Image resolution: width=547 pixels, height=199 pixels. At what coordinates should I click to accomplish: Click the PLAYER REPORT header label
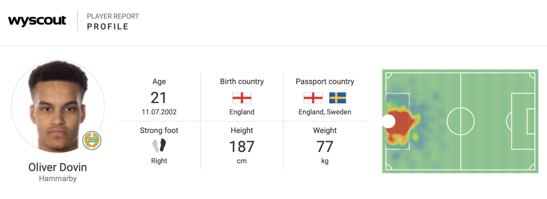click(113, 16)
